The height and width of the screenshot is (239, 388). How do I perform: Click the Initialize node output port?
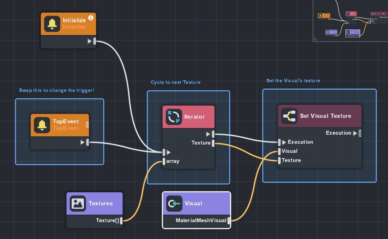(x=95, y=41)
